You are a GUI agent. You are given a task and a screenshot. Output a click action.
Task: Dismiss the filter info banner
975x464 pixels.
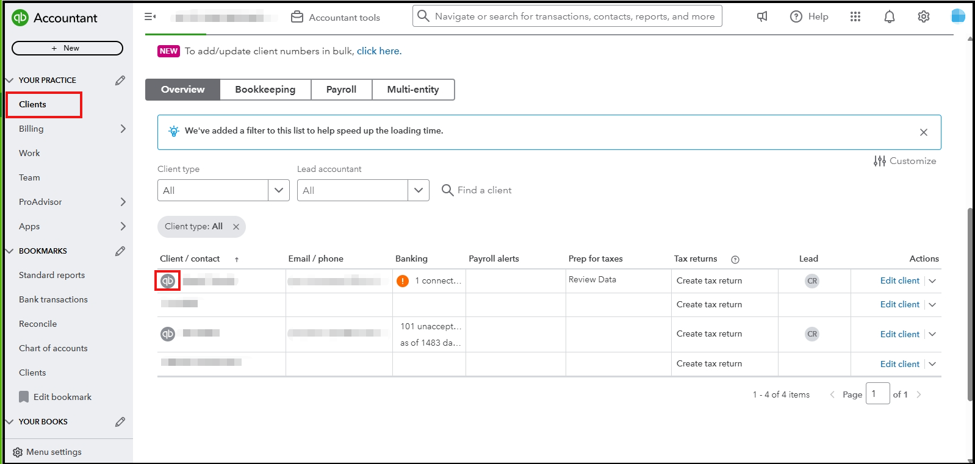923,132
